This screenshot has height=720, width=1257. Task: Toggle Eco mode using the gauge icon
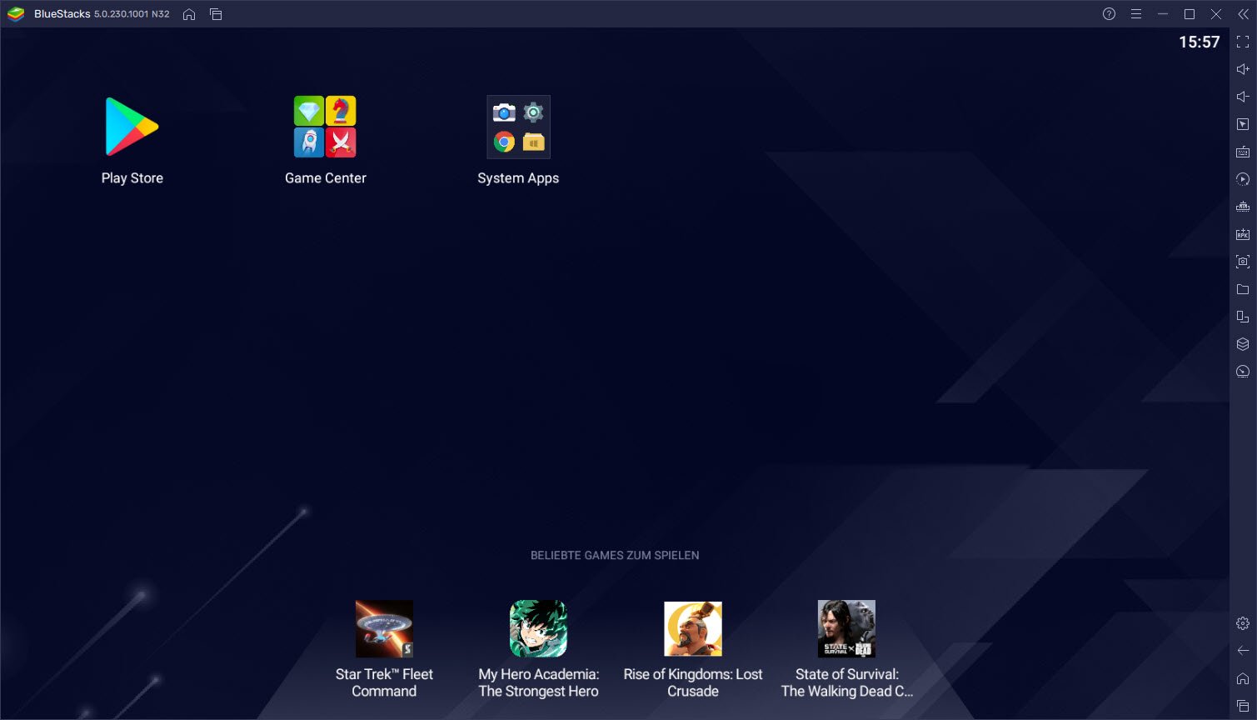(1243, 372)
